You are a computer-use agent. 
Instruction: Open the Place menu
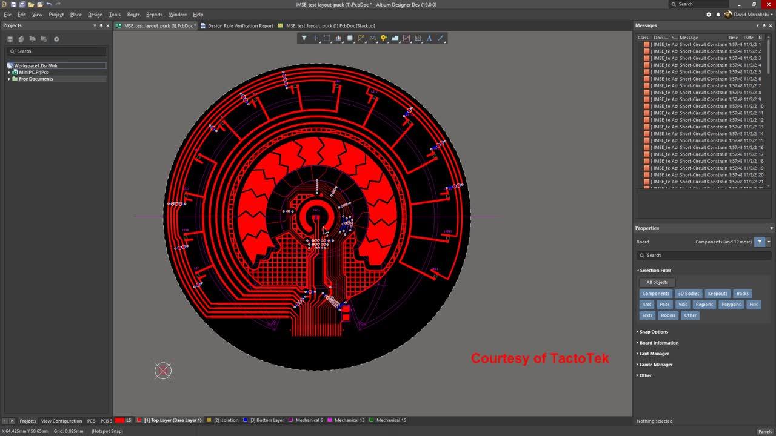(x=76, y=14)
